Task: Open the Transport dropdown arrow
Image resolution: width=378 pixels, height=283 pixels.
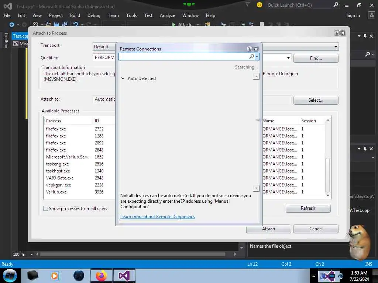Action: coord(336,47)
